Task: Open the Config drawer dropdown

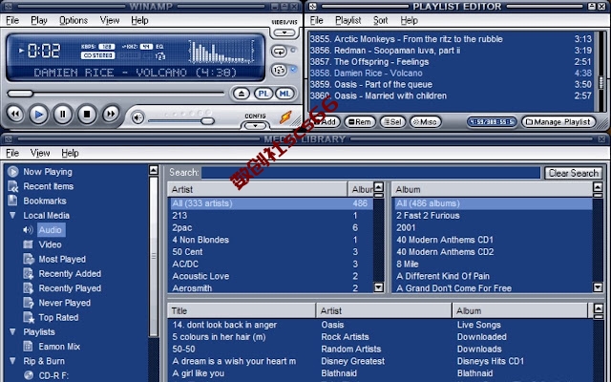Action: [x=255, y=125]
